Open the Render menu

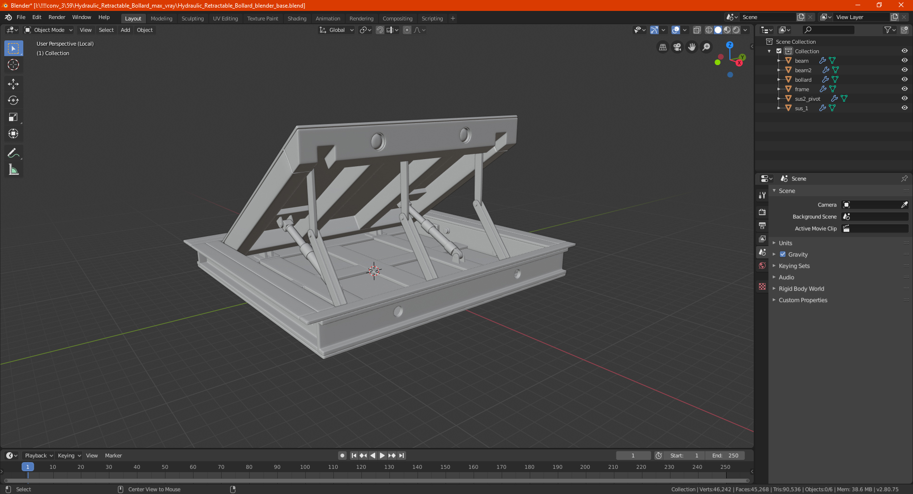(57, 17)
